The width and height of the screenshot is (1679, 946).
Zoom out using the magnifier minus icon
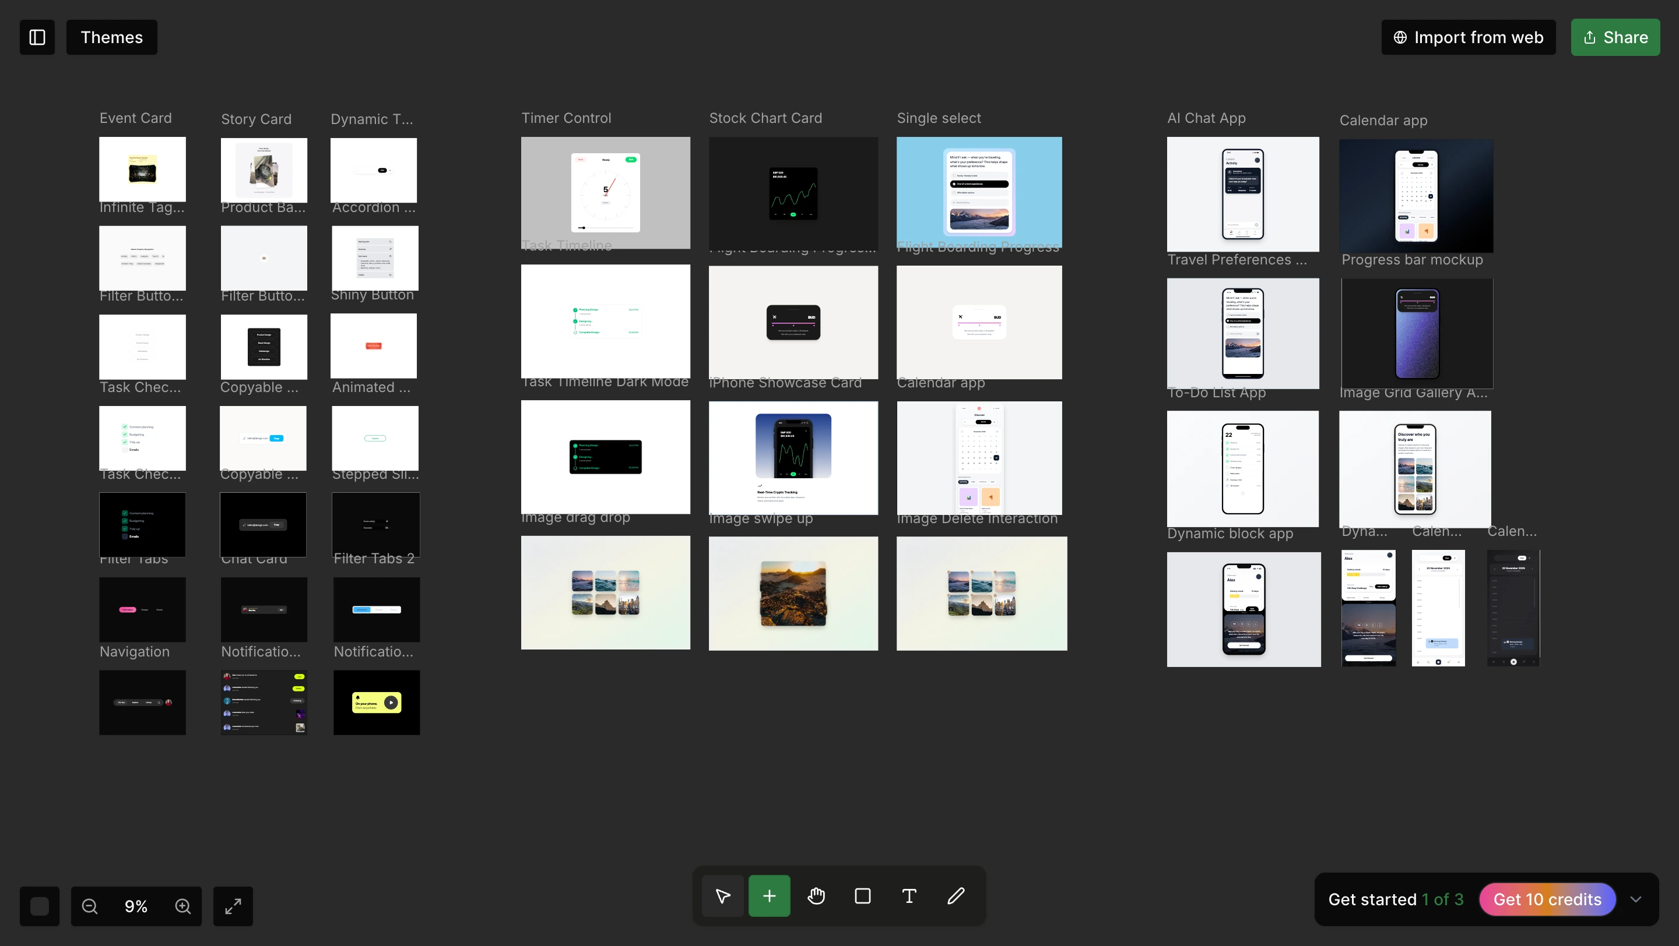click(89, 906)
